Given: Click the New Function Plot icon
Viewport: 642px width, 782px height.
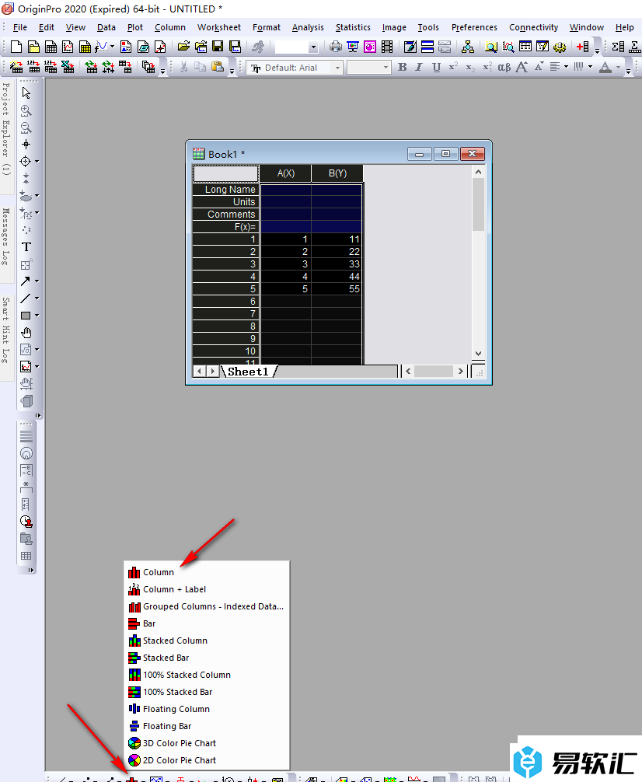Looking at the screenshot, I should pyautogui.click(x=101, y=47).
